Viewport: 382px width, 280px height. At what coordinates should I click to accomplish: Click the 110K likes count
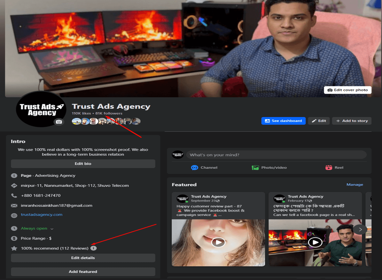(x=82, y=113)
